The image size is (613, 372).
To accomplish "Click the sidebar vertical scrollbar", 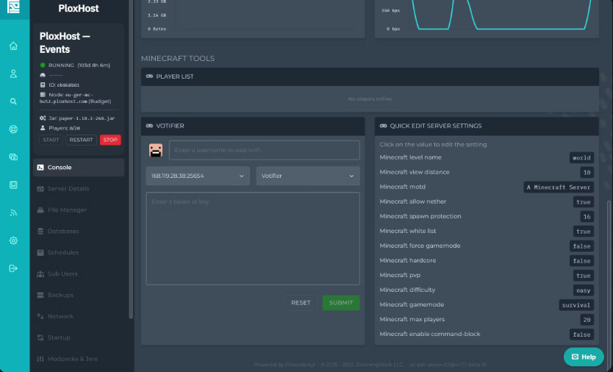I will pyautogui.click(x=131, y=160).
